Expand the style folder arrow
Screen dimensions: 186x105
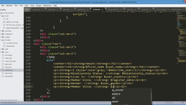(1, 49)
